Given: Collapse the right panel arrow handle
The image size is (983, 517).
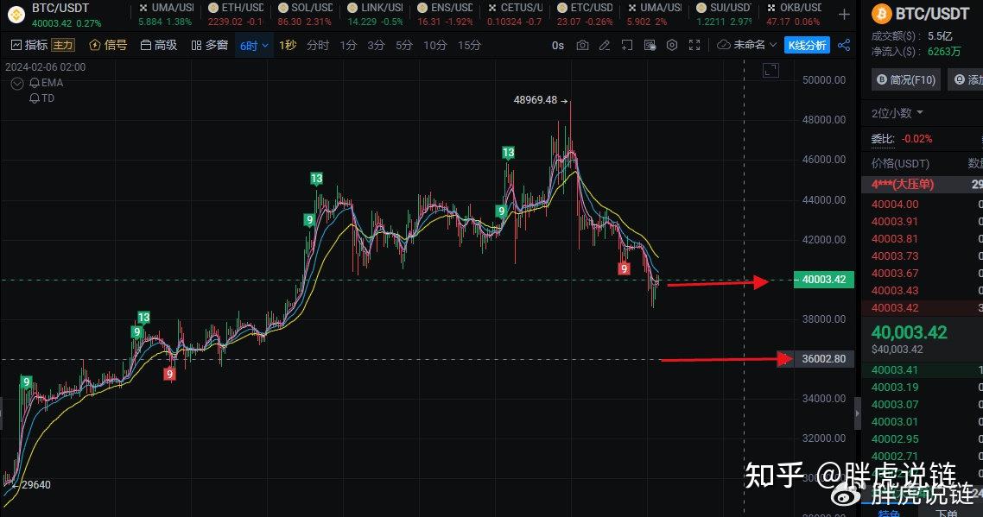Looking at the screenshot, I should 858,413.
